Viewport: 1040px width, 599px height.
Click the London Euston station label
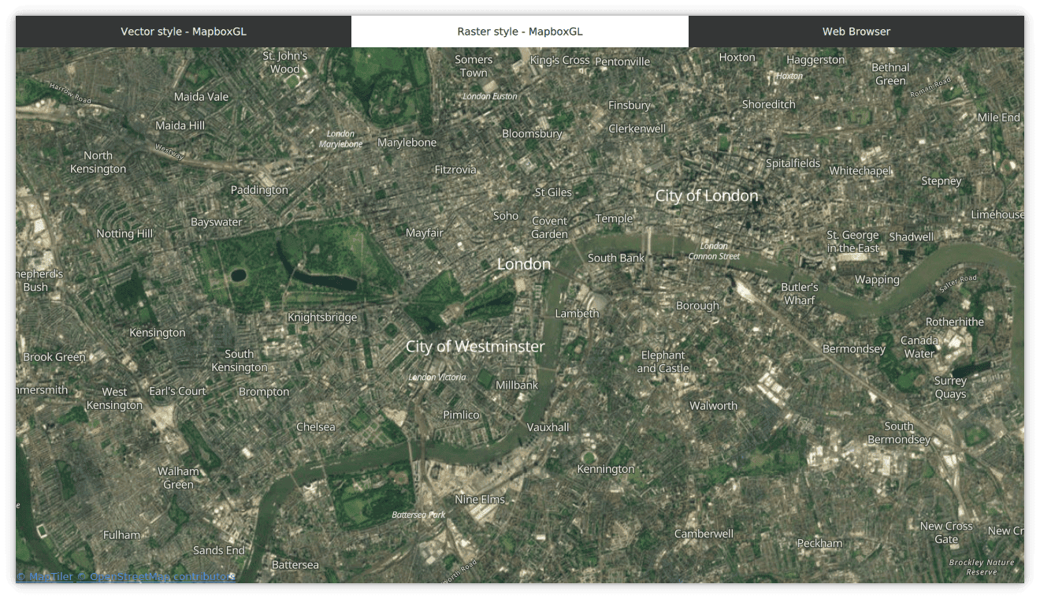[x=490, y=96]
